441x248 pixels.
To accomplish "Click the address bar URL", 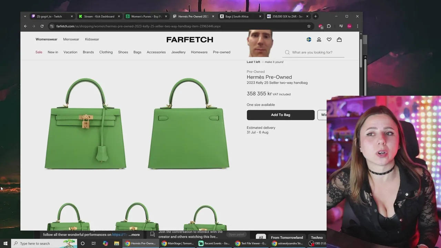I will click(139, 26).
